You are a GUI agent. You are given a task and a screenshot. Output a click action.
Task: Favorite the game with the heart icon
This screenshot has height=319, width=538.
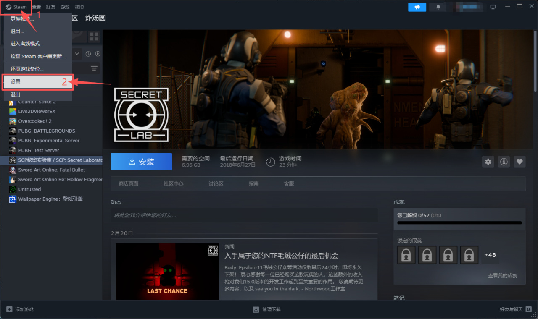[x=520, y=162]
